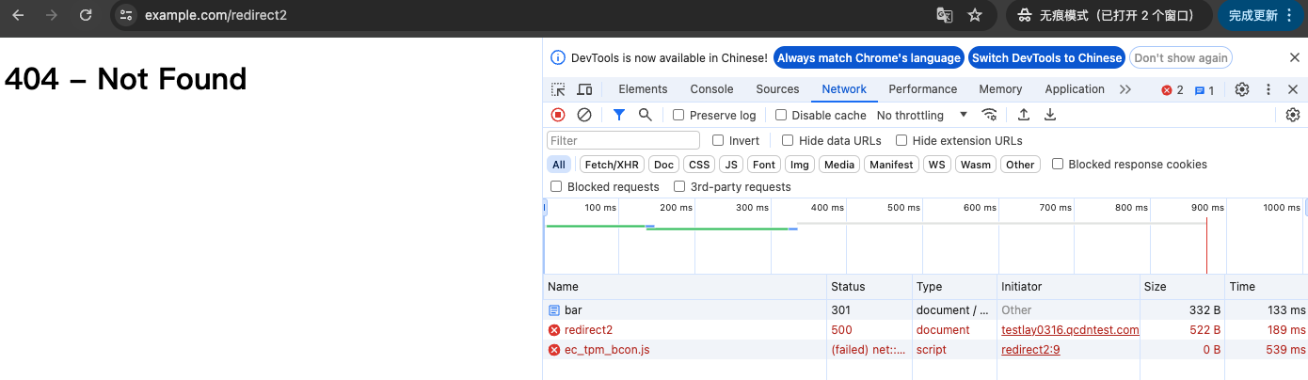Check the Disable cache option
1308x380 pixels.
point(781,115)
